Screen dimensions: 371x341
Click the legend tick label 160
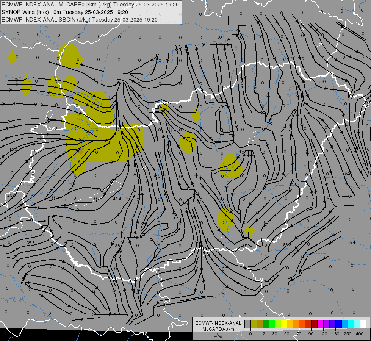pyautogui.click(x=335, y=334)
